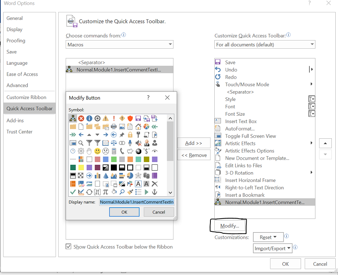Click the Style combo box indicator

pyautogui.click(x=312, y=99)
